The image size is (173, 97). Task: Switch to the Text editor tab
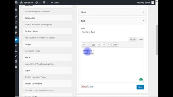[141, 40]
